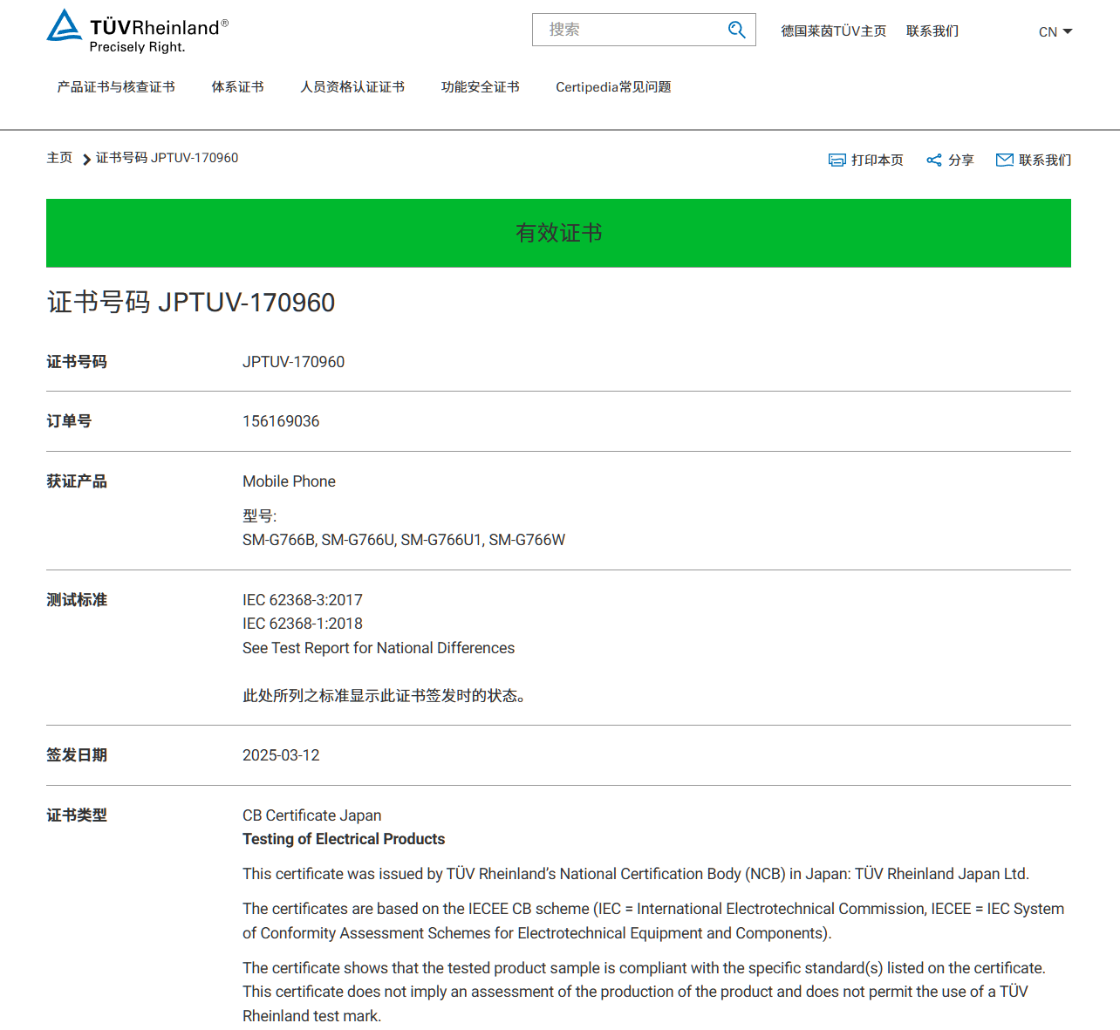1120x1030 pixels.
Task: Open 人员资格认证证书 menu item
Action: tap(352, 87)
